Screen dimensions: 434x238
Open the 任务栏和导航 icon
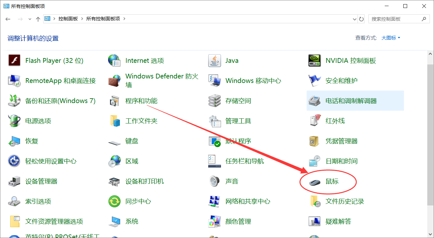click(x=214, y=161)
